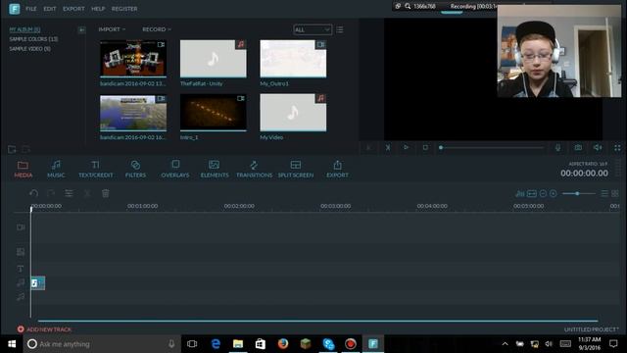Open the ALL media filter dropdown
Screen dimensions: 627x353
(313, 30)
